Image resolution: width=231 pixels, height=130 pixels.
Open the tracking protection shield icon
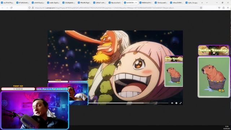pos(30,8)
